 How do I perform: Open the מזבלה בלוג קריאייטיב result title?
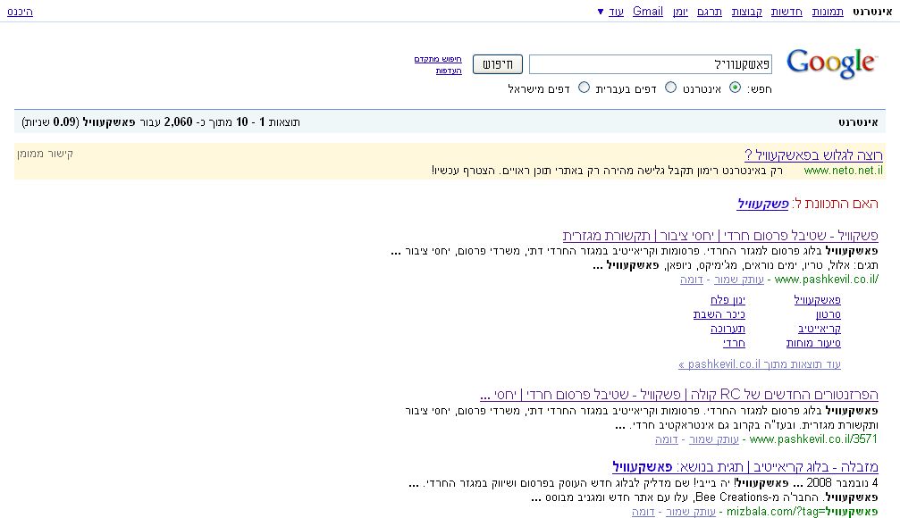[745, 467]
